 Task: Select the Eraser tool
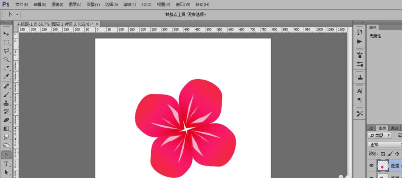tap(6, 120)
